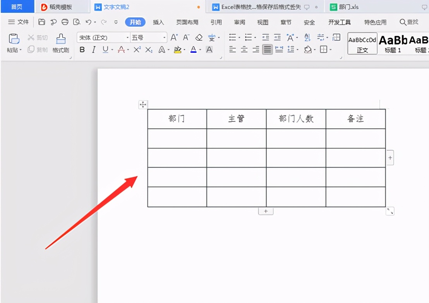
Task: Open Print Preview from the quick access toolbar
Action: pyautogui.click(x=77, y=22)
